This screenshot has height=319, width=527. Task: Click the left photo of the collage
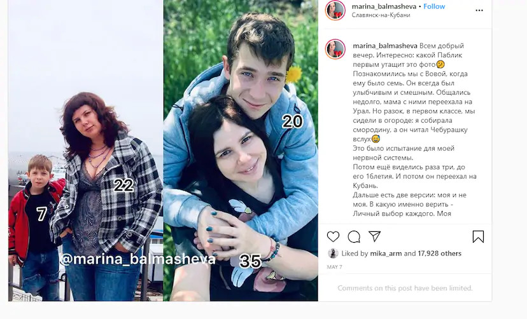(x=86, y=150)
